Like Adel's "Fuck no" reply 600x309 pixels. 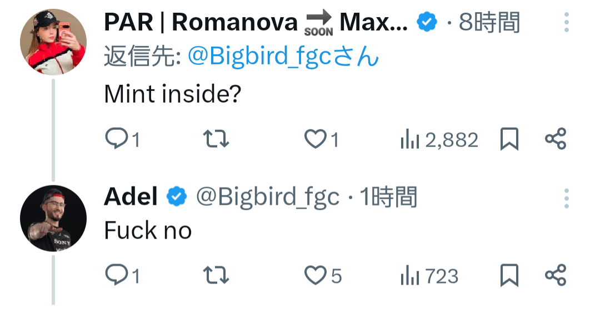[316, 275]
